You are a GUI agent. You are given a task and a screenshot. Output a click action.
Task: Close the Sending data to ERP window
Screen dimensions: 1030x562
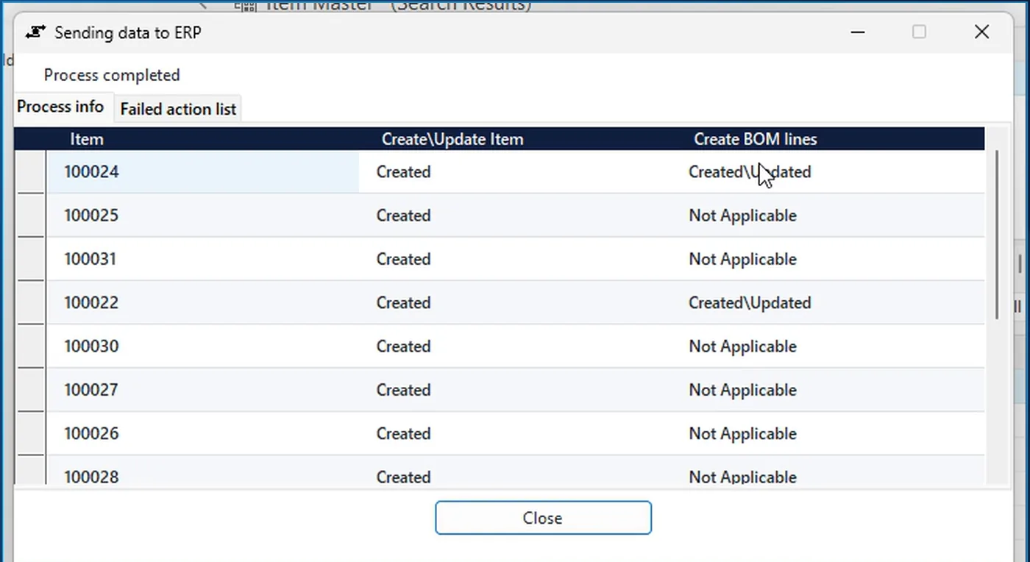pyautogui.click(x=981, y=32)
